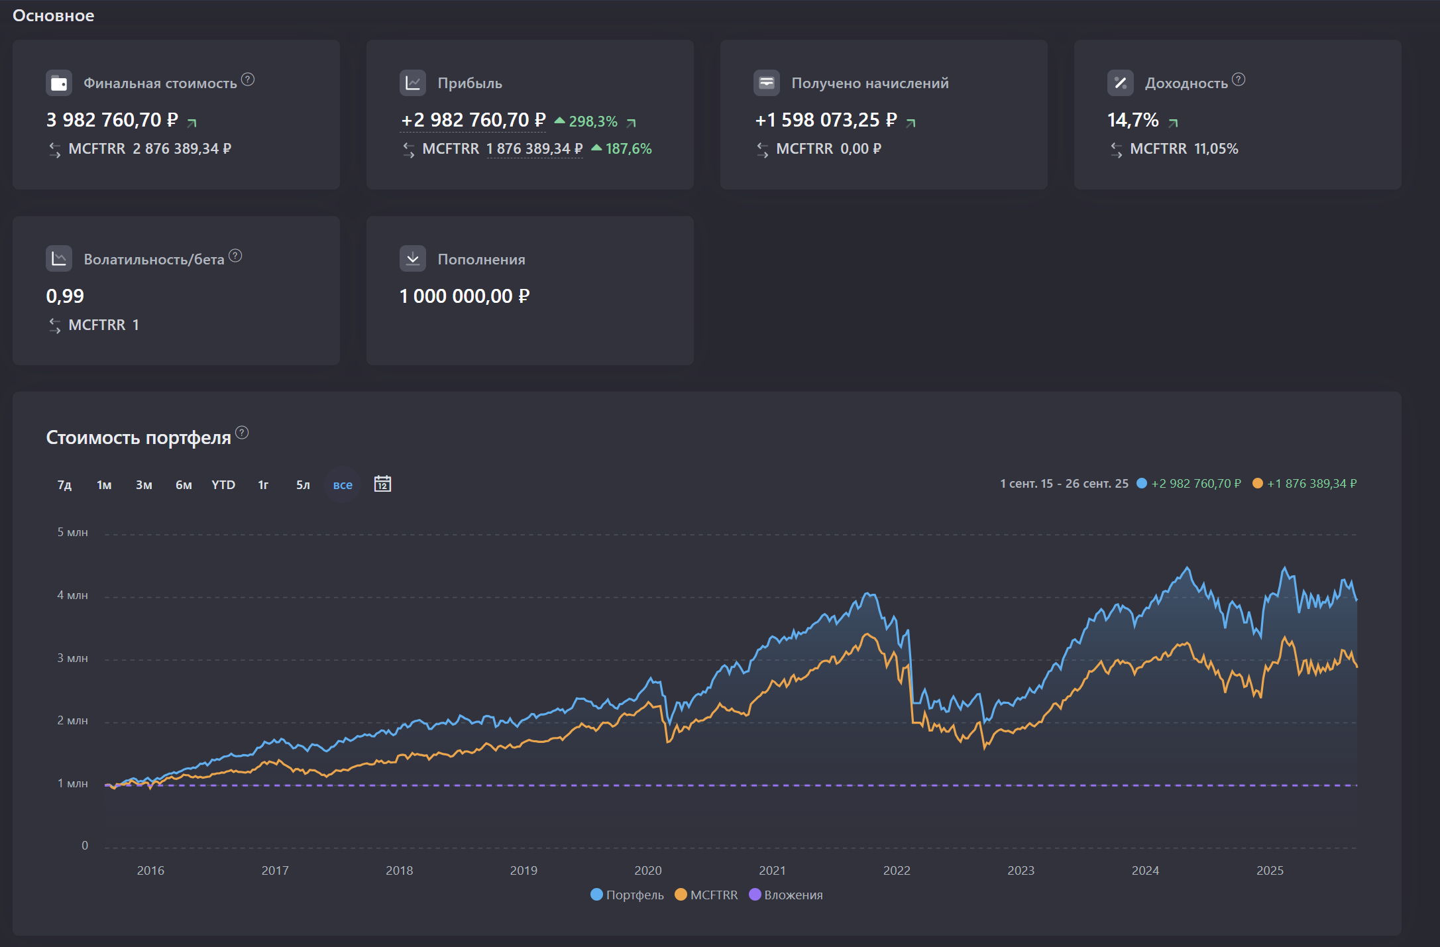
Task: Click help icon beside Стоимость портфеля title
Action: (x=243, y=433)
